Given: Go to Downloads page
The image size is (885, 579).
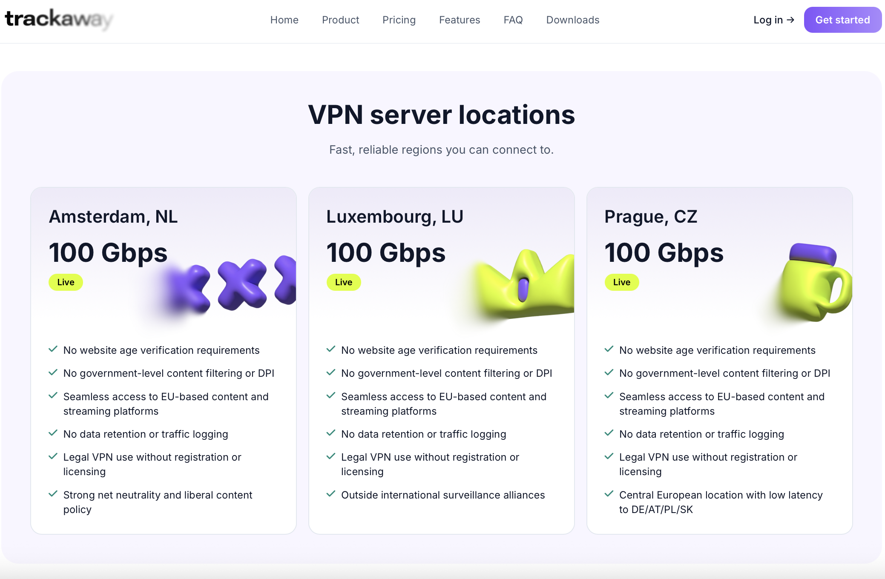Looking at the screenshot, I should (x=572, y=20).
